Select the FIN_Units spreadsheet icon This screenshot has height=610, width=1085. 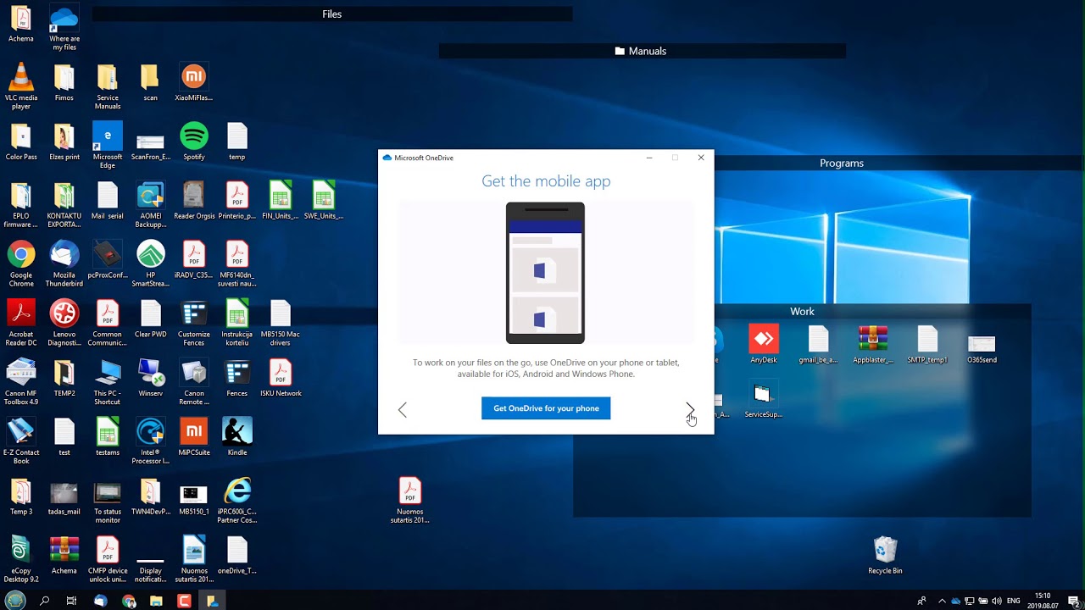pyautogui.click(x=281, y=201)
